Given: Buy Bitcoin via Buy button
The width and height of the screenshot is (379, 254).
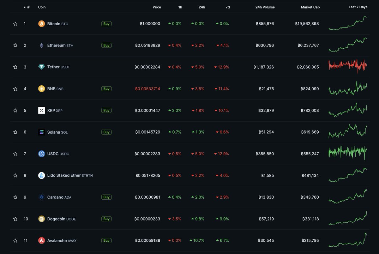Looking at the screenshot, I should (106, 24).
